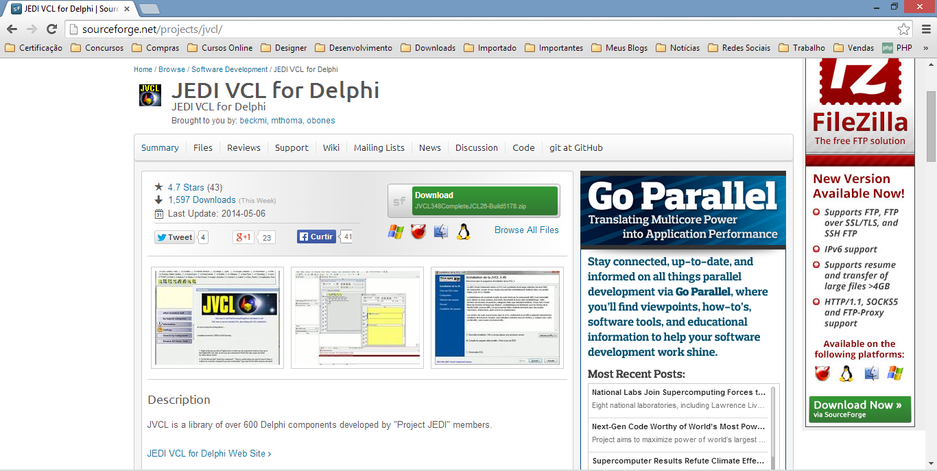Click the Go Parallel ad banner

tap(683, 209)
